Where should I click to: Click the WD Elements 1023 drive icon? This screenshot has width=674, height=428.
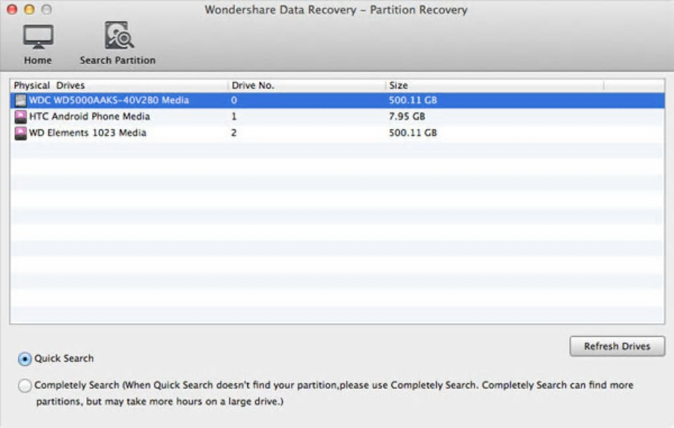click(x=20, y=133)
